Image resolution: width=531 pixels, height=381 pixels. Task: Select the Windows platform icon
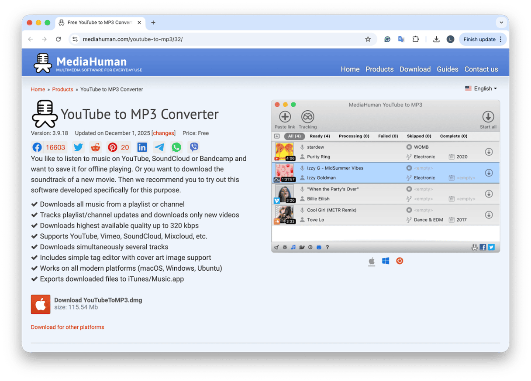pos(386,261)
